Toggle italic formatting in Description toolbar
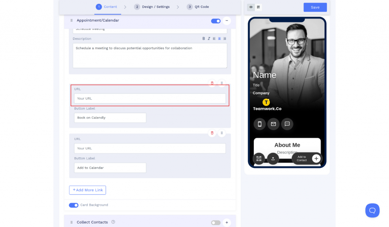Screen dimensions: 389x227 [209, 39]
